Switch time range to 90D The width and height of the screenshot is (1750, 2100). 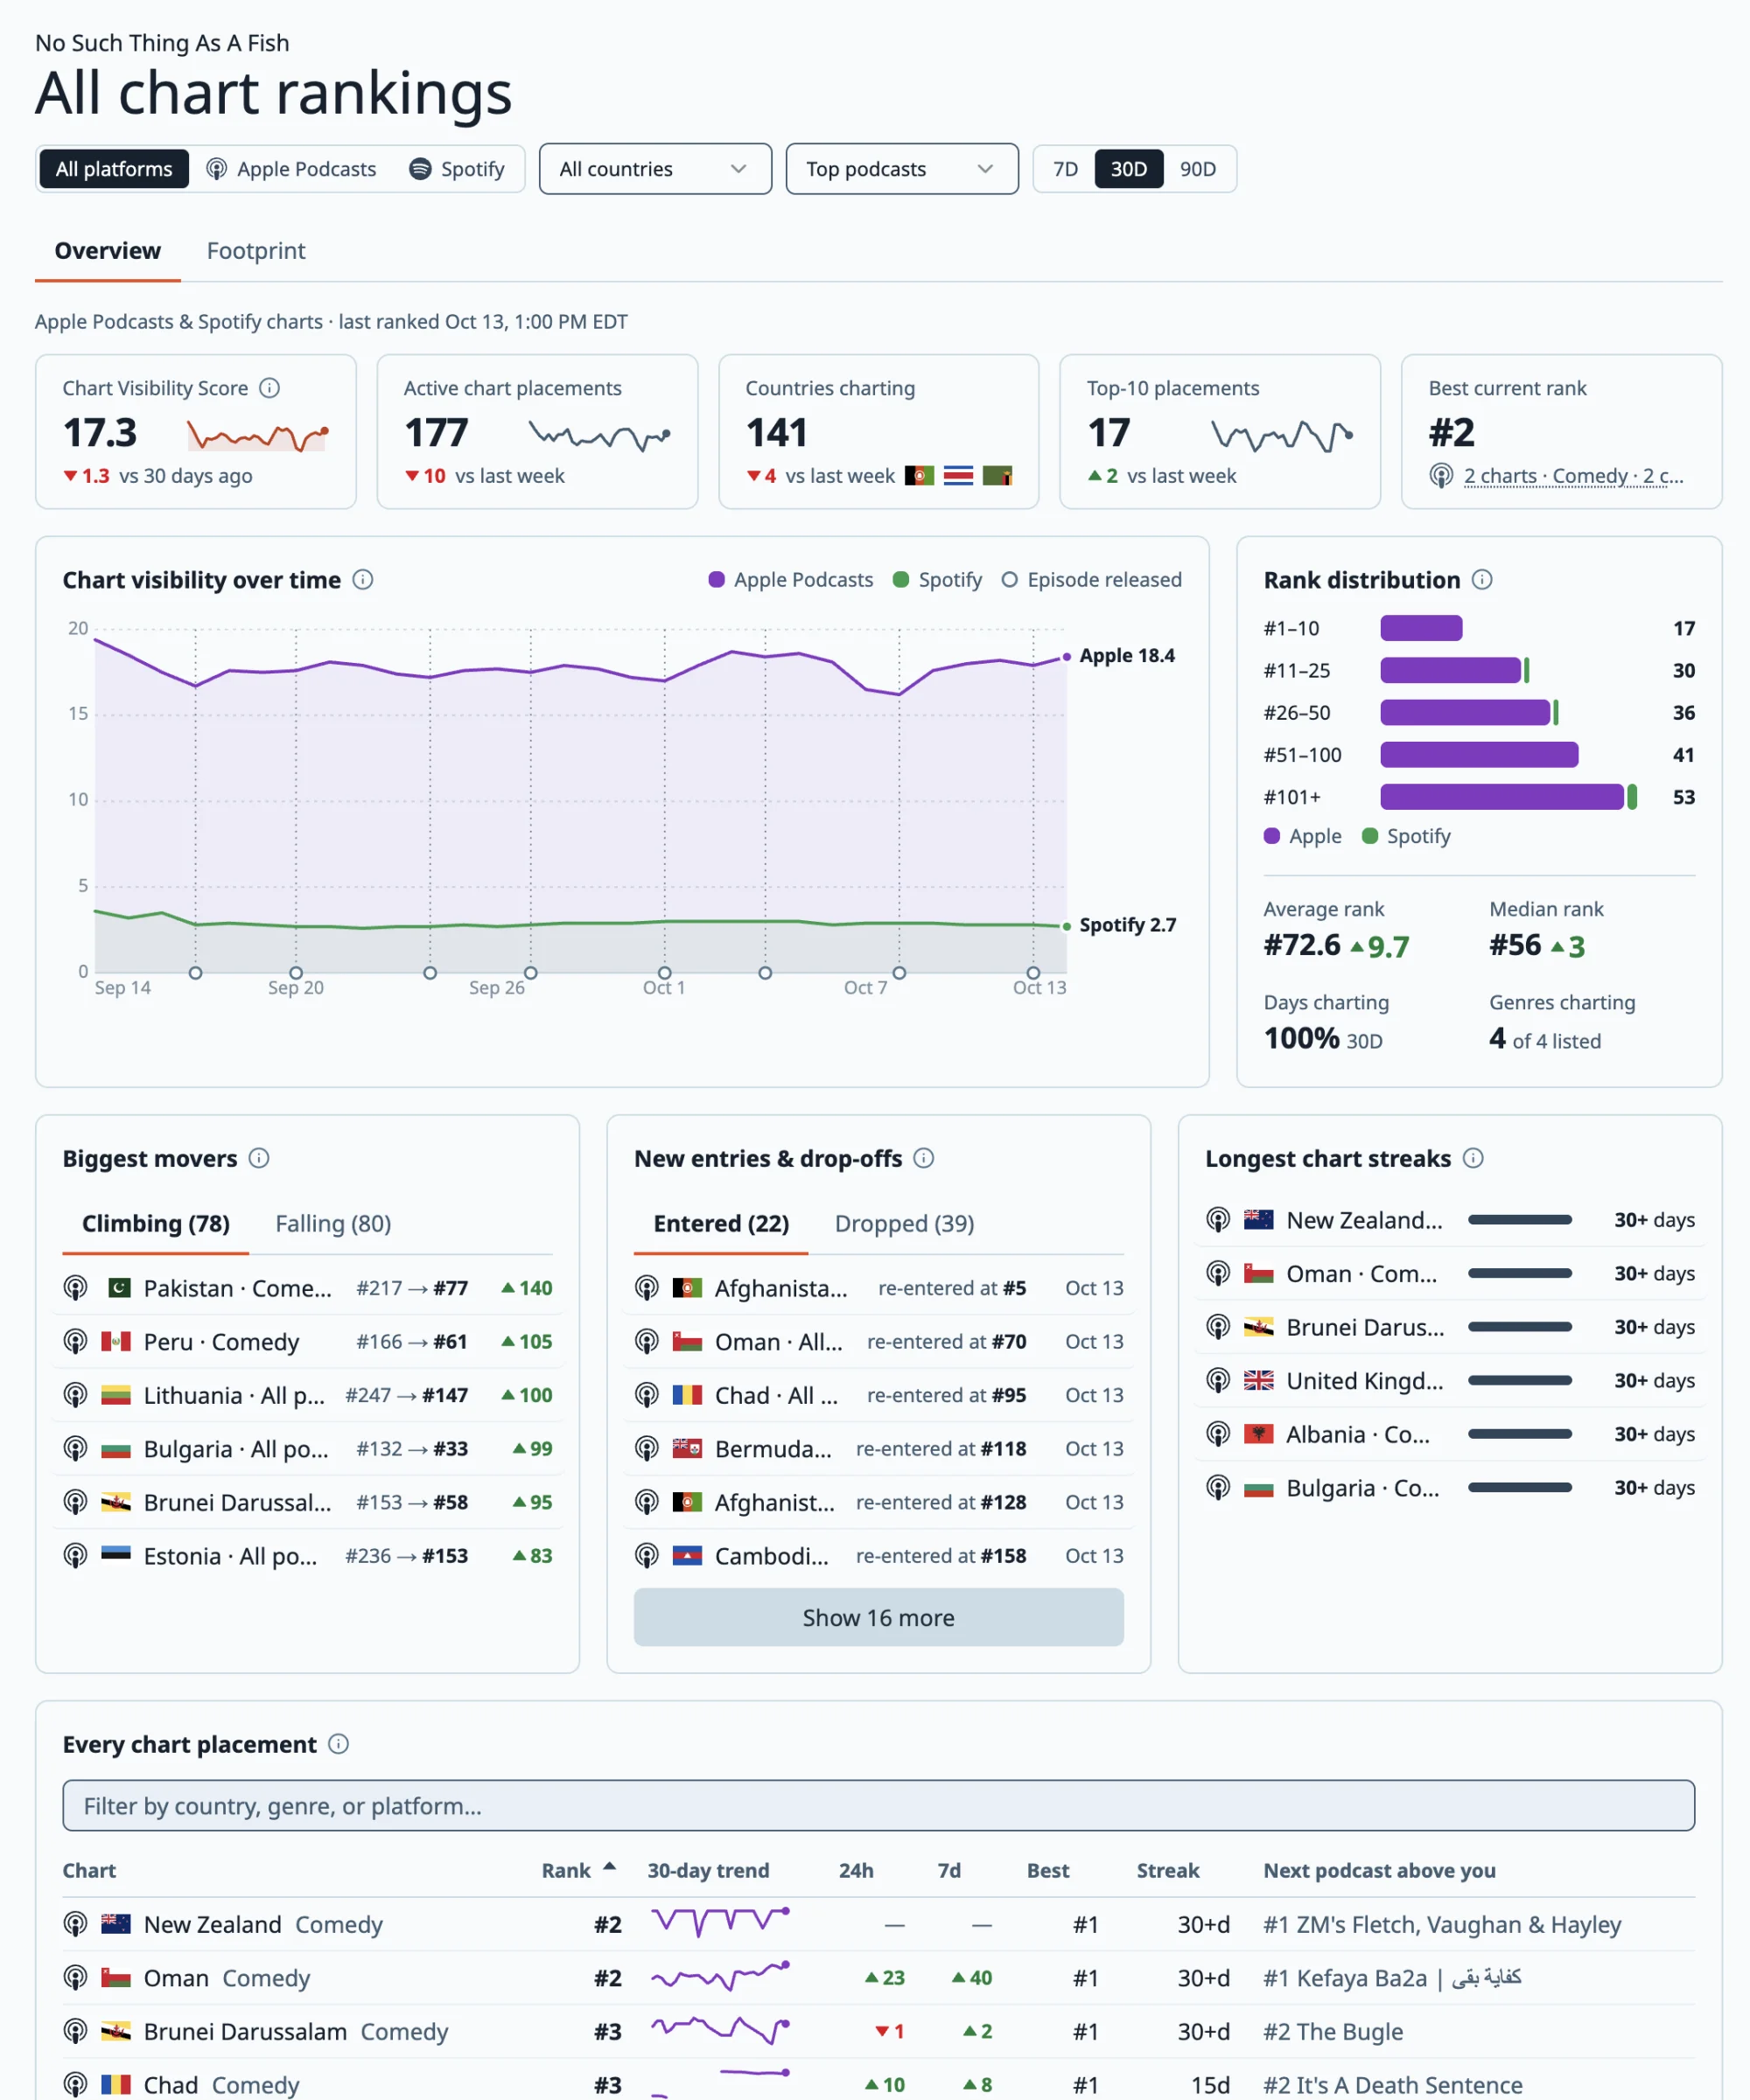pyautogui.click(x=1198, y=169)
